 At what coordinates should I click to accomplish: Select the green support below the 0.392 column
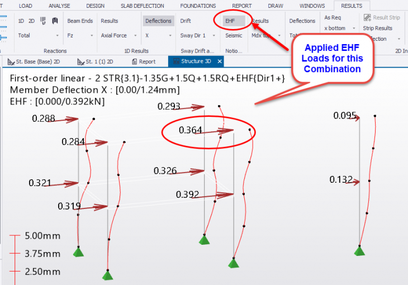(234, 263)
